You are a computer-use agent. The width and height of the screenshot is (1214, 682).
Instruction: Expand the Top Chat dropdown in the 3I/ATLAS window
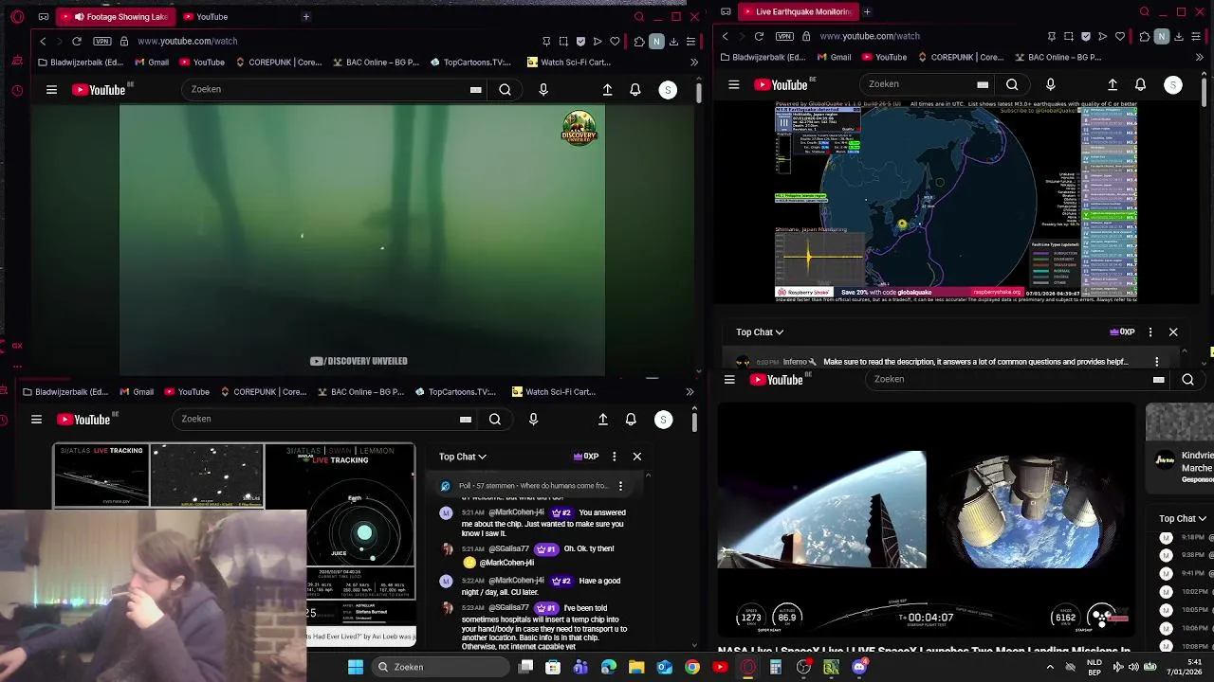(463, 457)
